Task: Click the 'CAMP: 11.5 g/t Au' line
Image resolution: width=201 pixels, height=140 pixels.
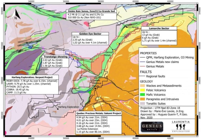Action: (x=16, y=93)
